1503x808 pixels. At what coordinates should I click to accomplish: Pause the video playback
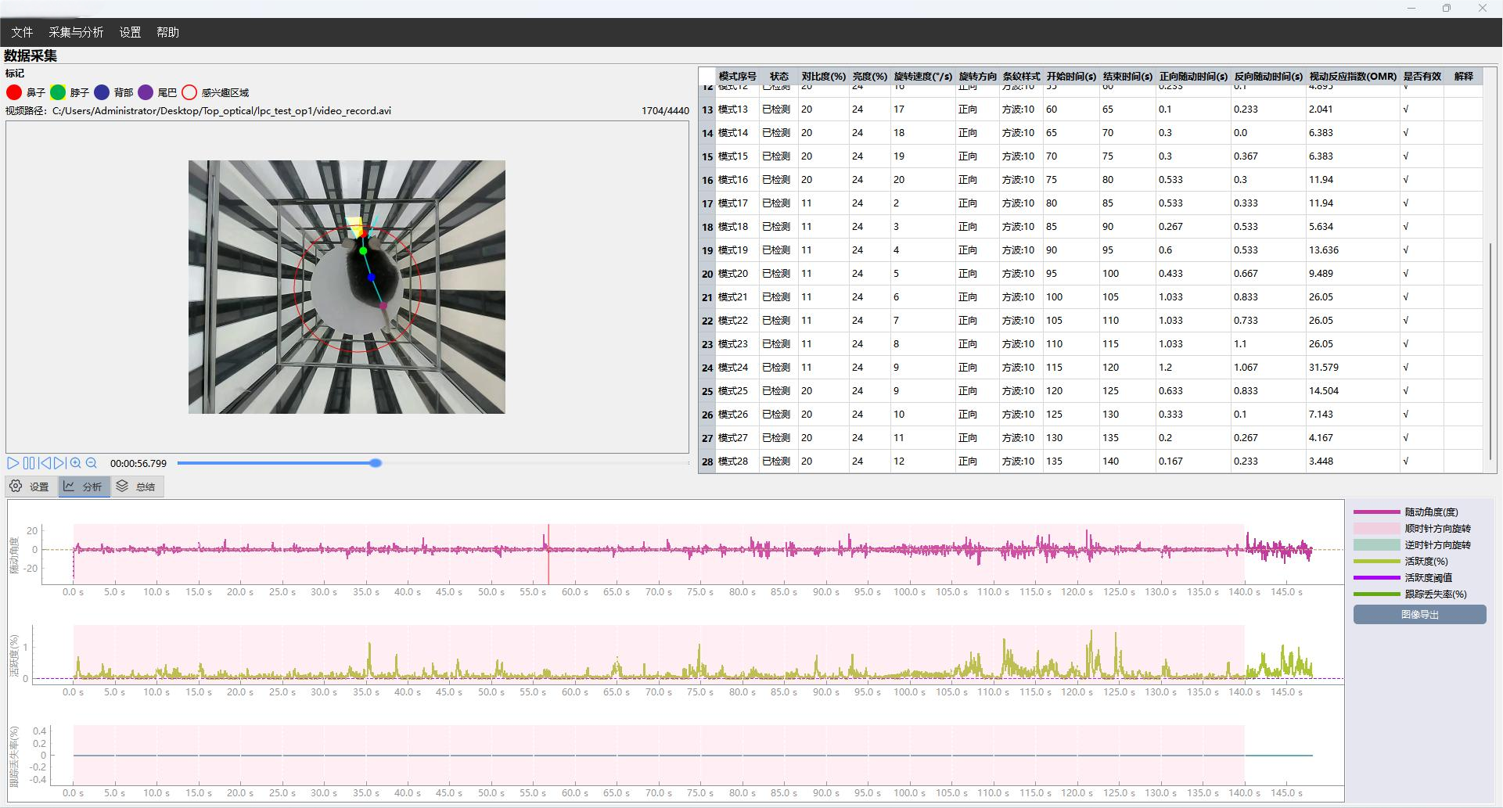click(x=29, y=463)
